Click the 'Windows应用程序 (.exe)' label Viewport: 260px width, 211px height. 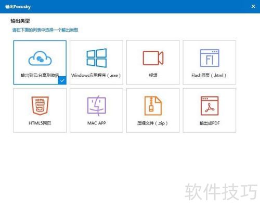[96, 75]
